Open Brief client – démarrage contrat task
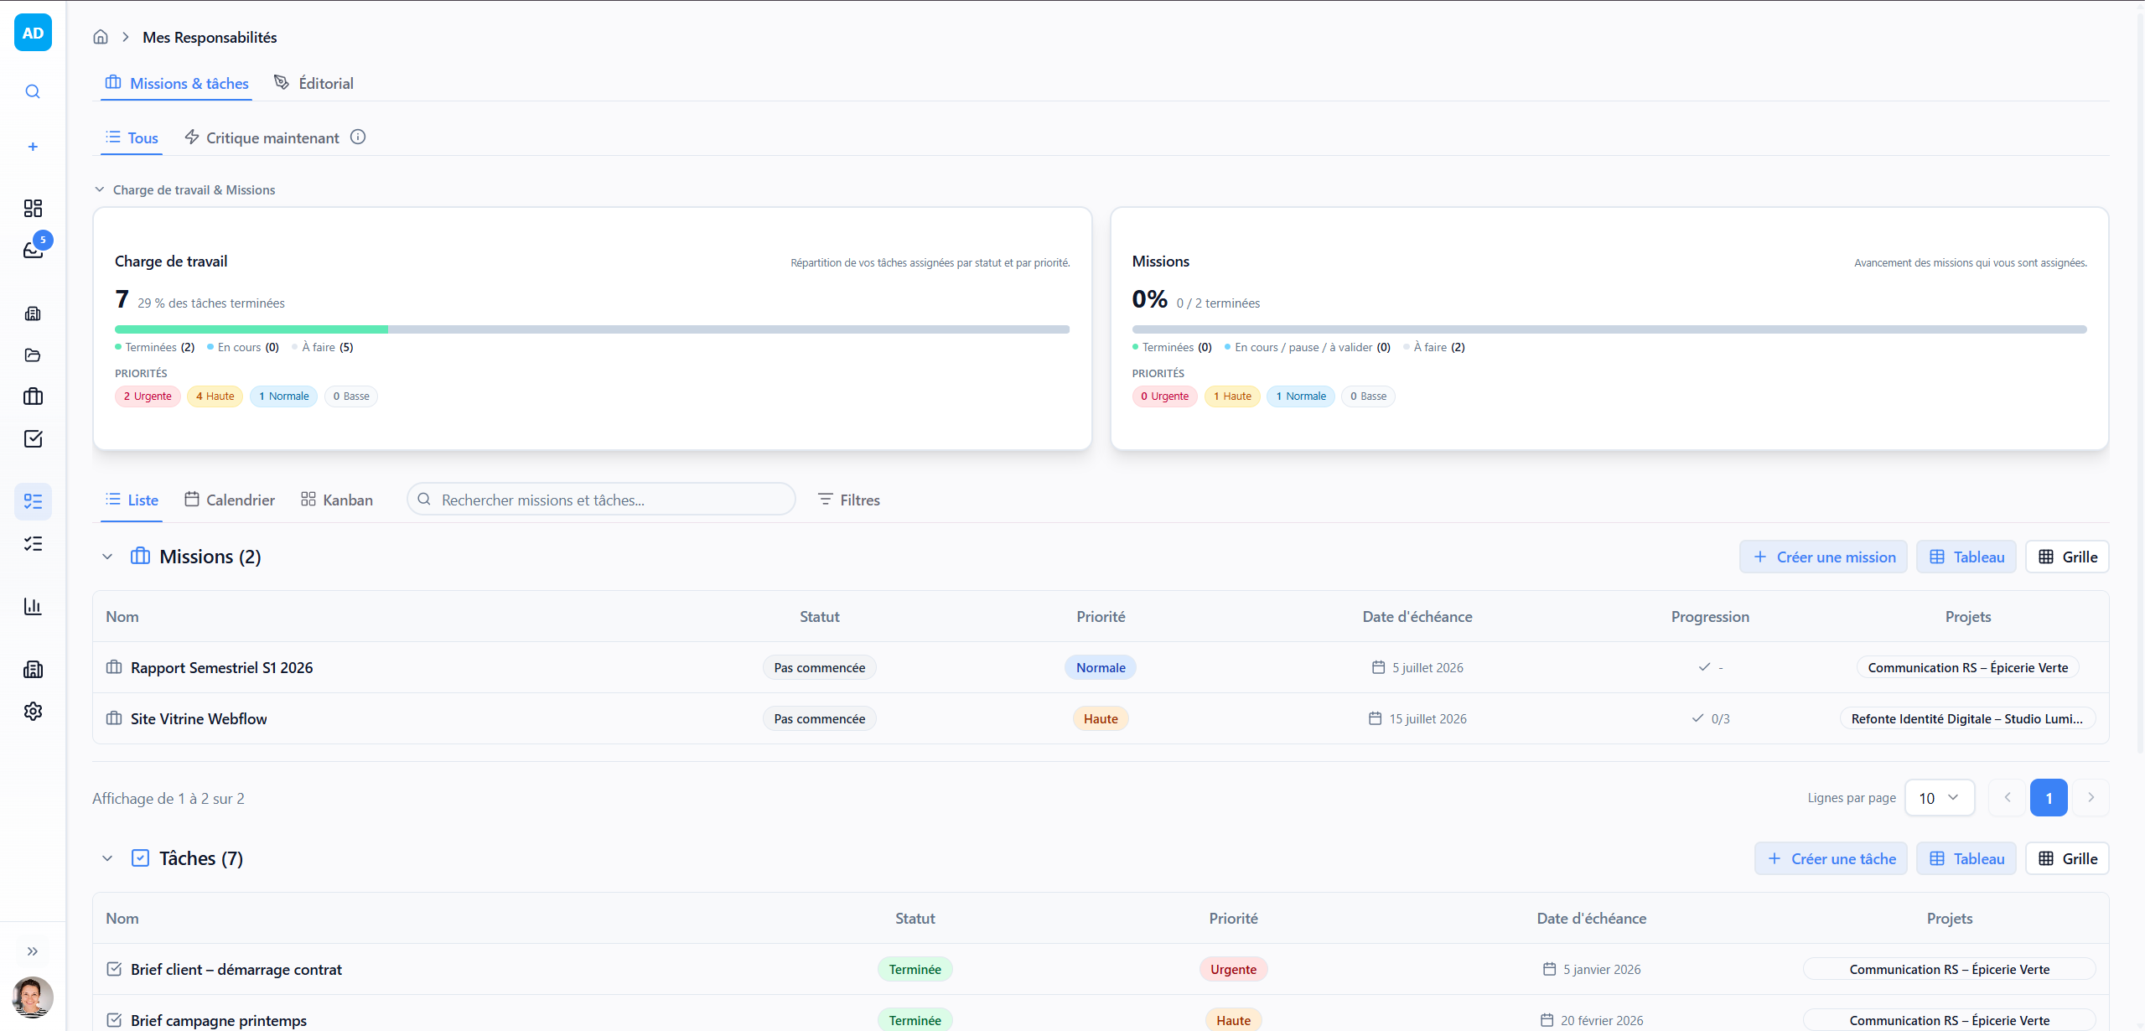Viewport: 2145px width, 1031px height. coord(236,969)
